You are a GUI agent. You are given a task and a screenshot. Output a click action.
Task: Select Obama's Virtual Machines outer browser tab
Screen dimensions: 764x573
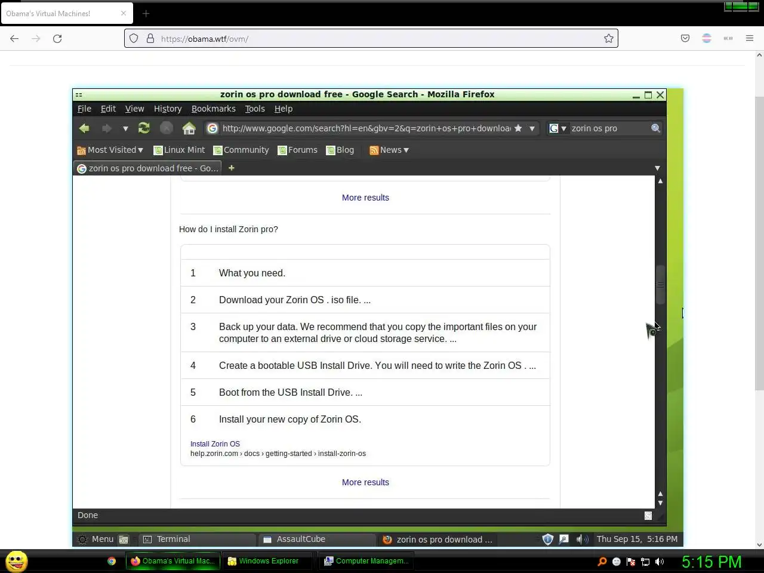[67, 13]
